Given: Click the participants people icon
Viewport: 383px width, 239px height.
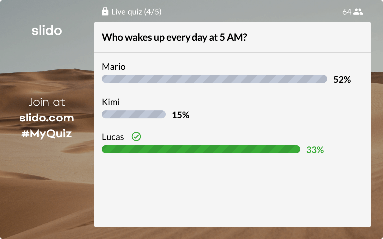Looking at the screenshot, I should click(x=358, y=12).
